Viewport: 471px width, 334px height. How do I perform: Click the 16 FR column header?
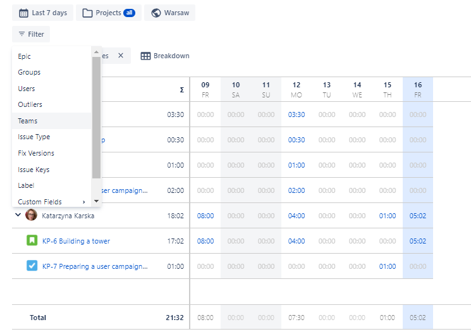[418, 89]
